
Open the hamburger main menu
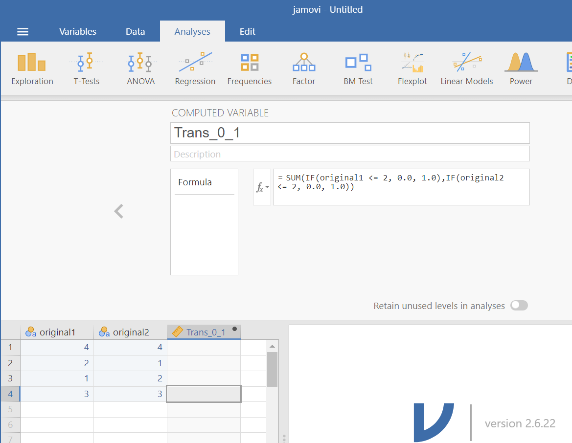click(23, 32)
